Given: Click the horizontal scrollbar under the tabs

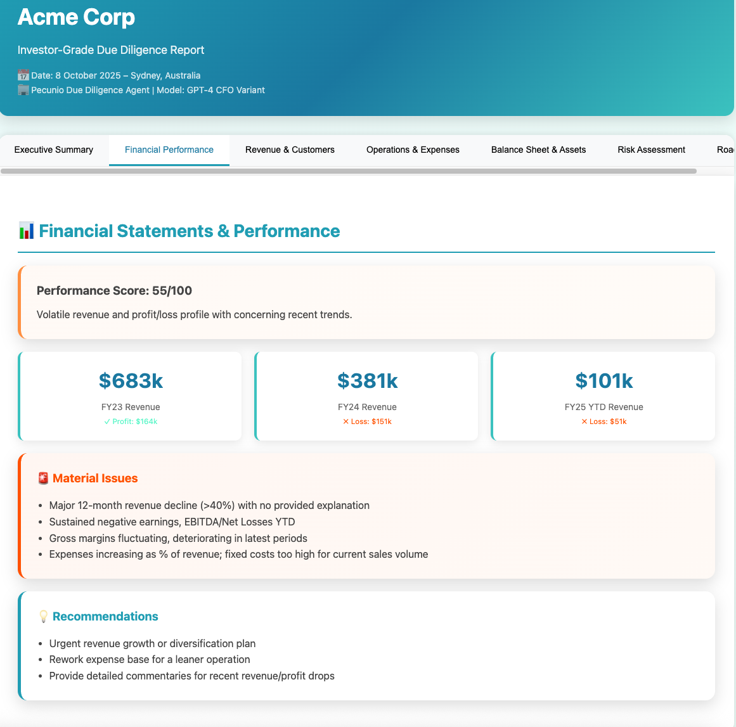Looking at the screenshot, I should click(349, 171).
